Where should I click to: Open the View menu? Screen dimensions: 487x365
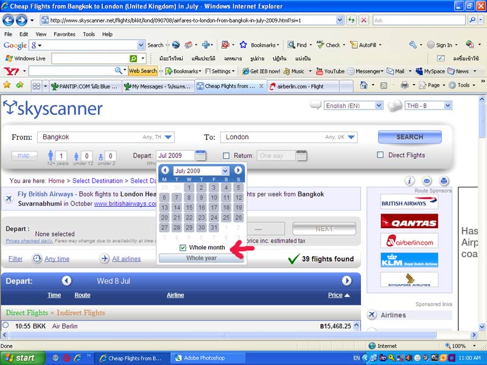[x=41, y=34]
